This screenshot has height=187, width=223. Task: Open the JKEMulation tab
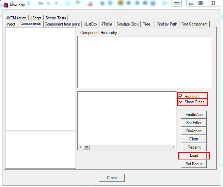tap(16, 18)
